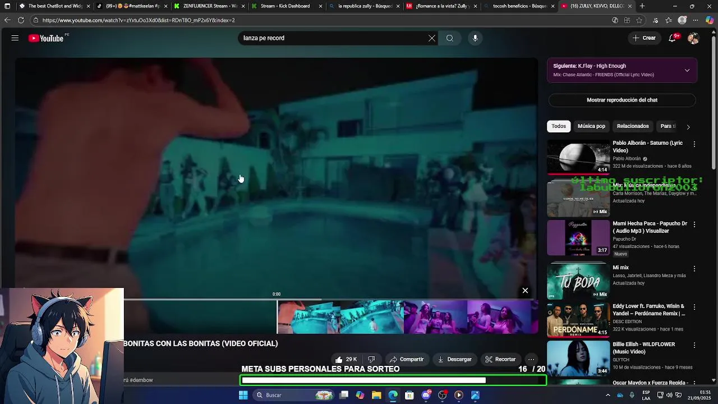Switch to Kick Dashboard browser tab
This screenshot has width=718, height=404.
(x=286, y=6)
